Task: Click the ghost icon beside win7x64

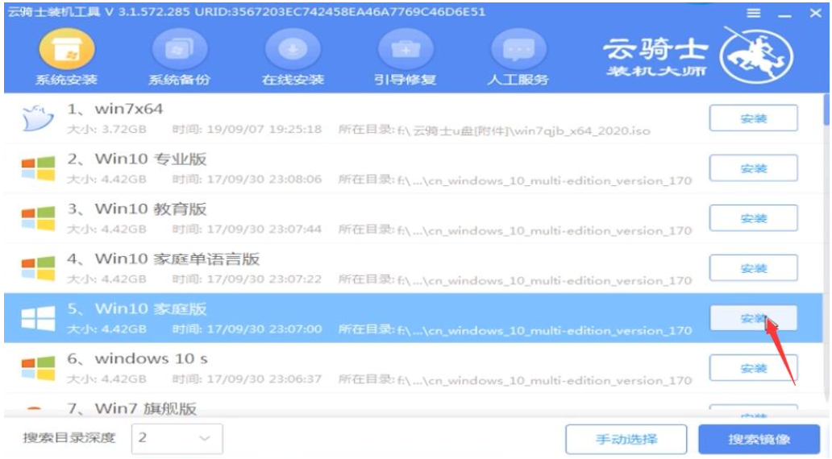Action: (37, 118)
